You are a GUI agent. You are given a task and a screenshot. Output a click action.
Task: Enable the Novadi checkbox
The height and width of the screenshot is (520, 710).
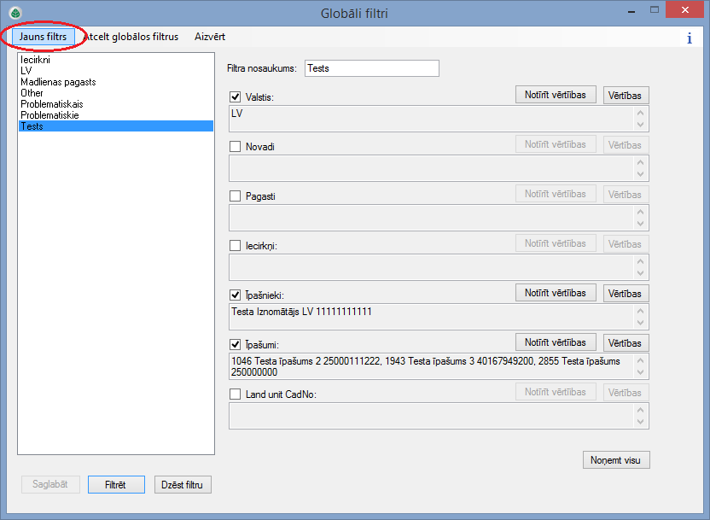[x=236, y=147]
